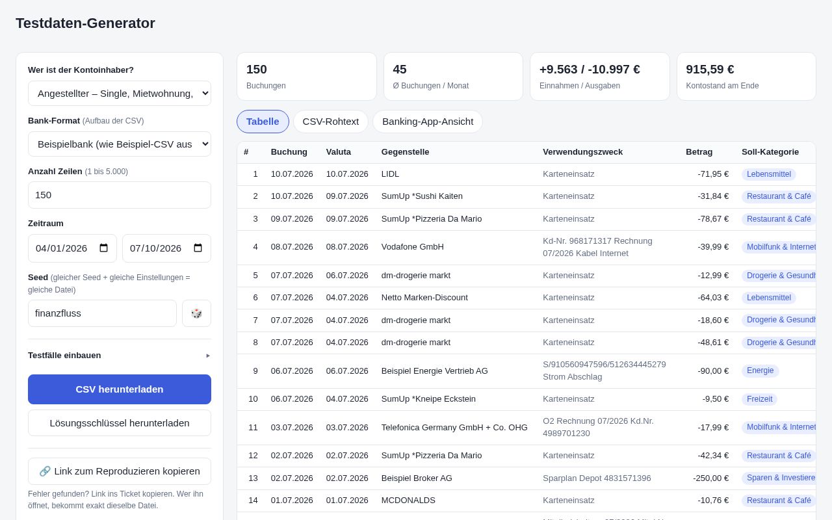This screenshot has height=520, width=832.
Task: Switch to the Banking-App-Ansicht tab
Action: pos(428,122)
